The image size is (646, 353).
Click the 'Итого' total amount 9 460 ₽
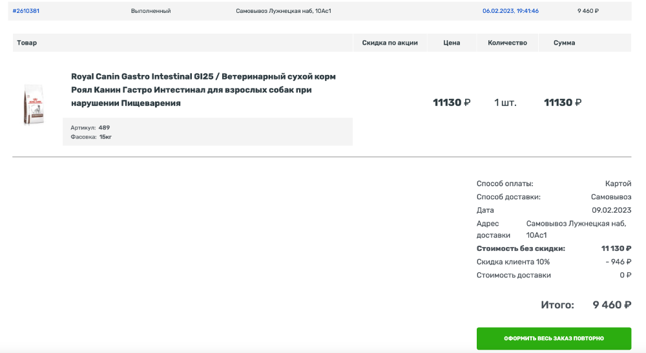[611, 305]
